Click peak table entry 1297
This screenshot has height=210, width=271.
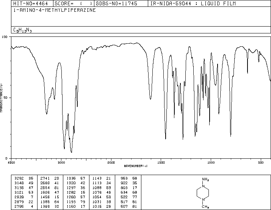tap(71, 188)
